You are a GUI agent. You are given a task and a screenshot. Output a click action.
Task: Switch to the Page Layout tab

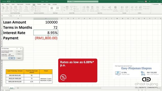click(x=20, y=4)
